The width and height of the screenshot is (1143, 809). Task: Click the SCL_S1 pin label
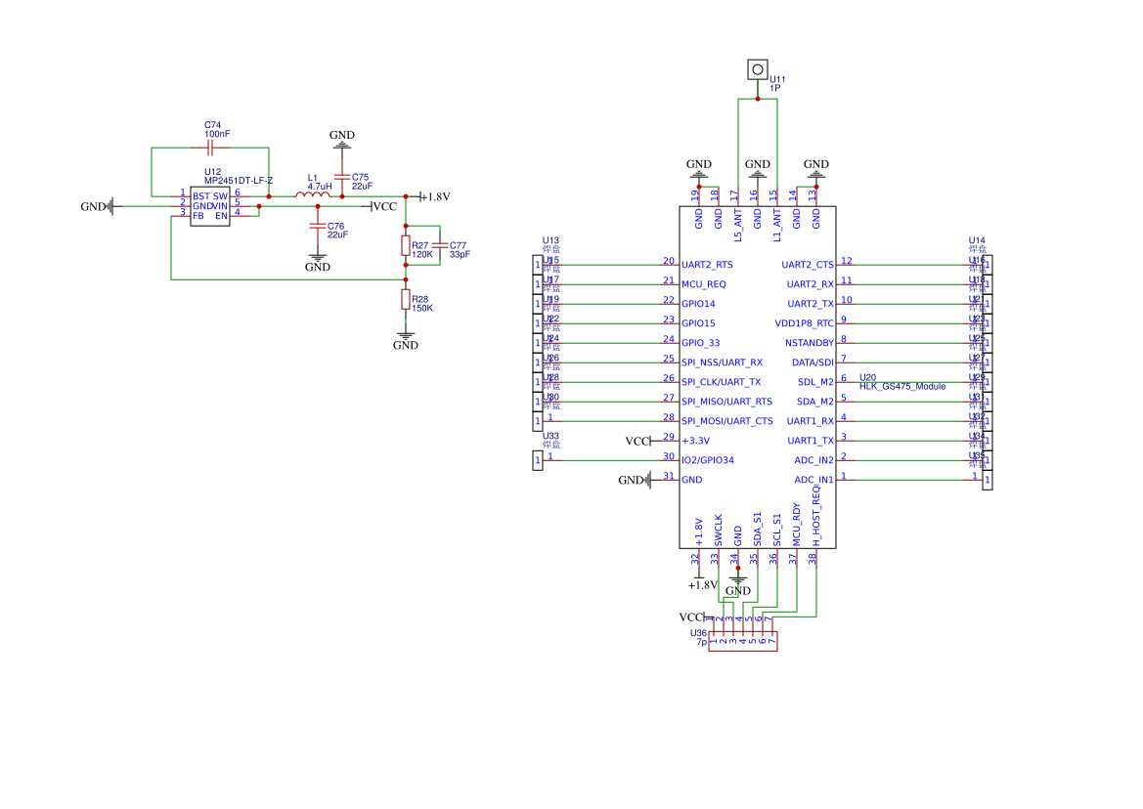[x=777, y=531]
